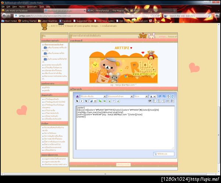Click the submit signature button at the bottom
Screen dimensions: 221x183
(123, 165)
